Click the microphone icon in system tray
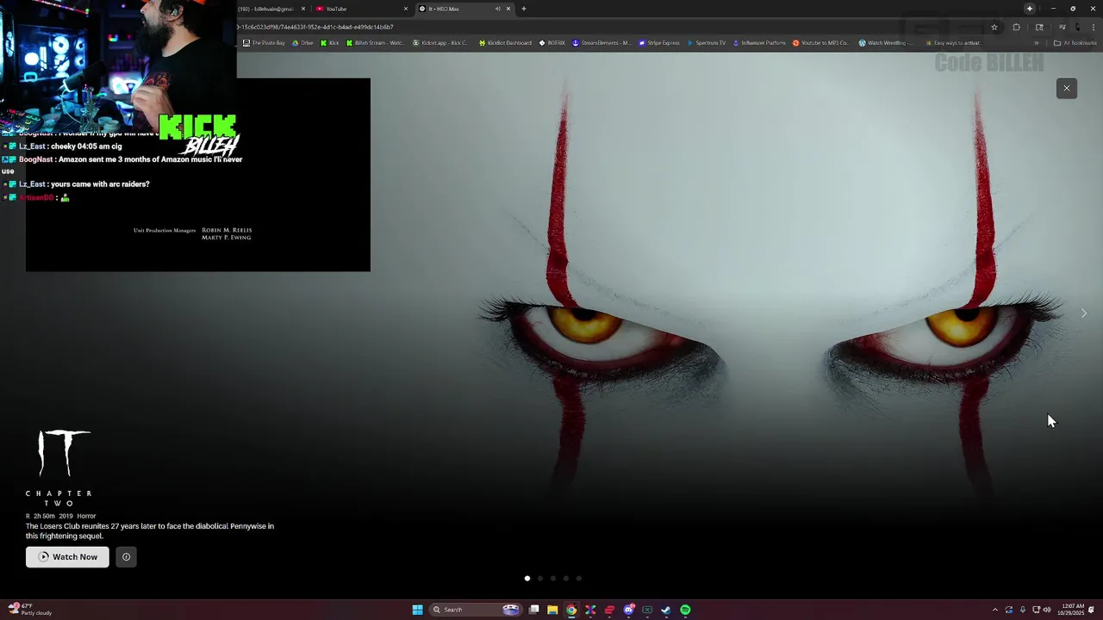The width and height of the screenshot is (1103, 620). [x=1022, y=610]
